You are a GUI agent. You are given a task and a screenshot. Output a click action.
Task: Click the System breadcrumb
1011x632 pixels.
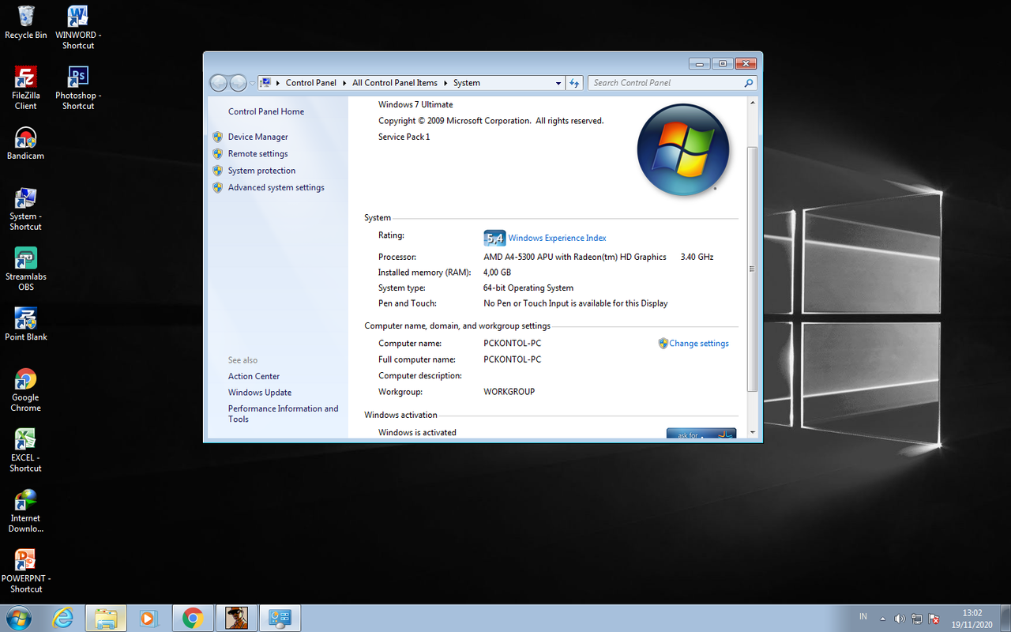coord(467,83)
